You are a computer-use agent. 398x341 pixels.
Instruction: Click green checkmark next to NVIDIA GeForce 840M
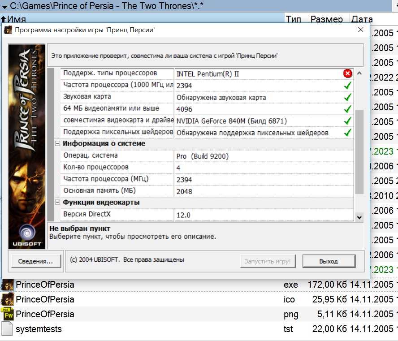[348, 121]
